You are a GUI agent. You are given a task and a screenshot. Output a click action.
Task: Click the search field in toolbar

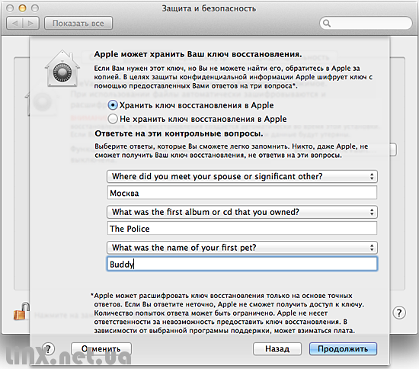[x=366, y=24]
